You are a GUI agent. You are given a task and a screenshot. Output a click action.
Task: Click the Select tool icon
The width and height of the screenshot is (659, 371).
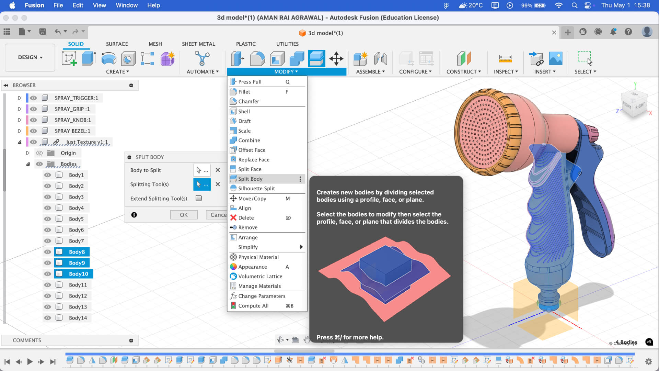tap(585, 58)
